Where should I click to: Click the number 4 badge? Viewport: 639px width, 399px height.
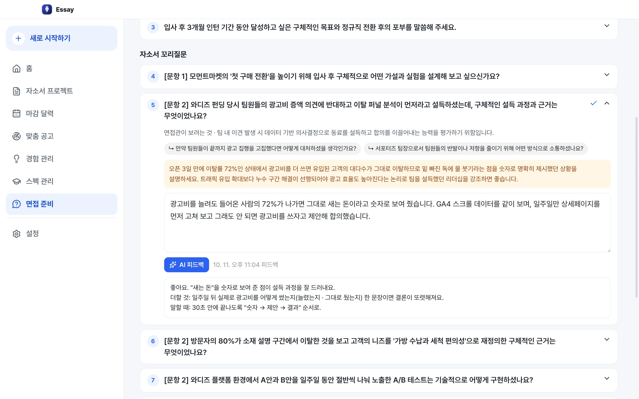[153, 76]
